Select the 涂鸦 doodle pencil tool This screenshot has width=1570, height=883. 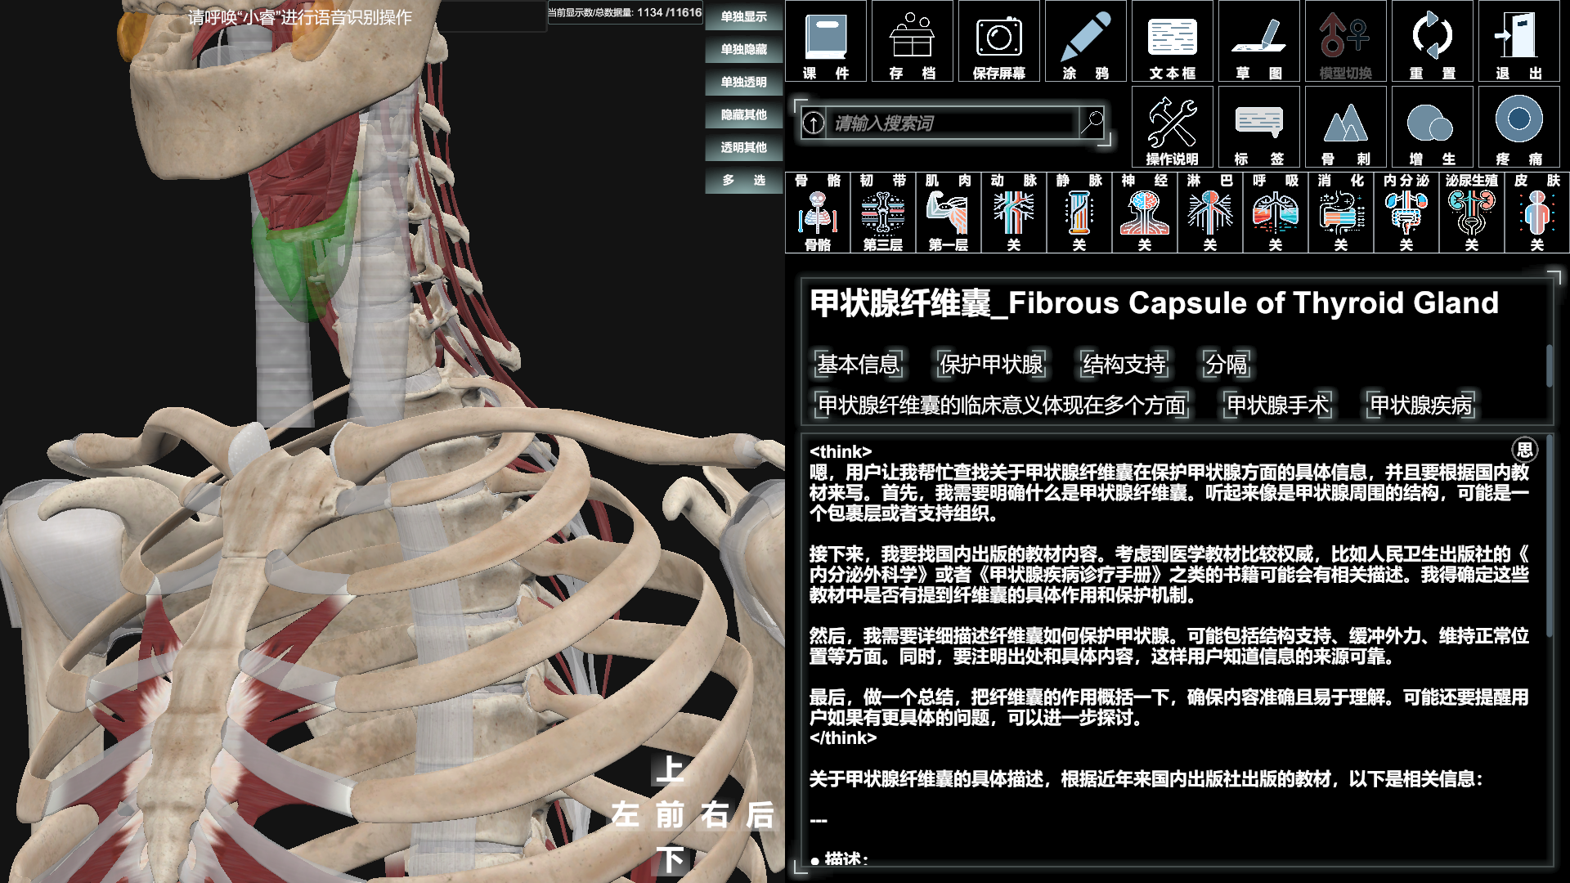point(1085,41)
